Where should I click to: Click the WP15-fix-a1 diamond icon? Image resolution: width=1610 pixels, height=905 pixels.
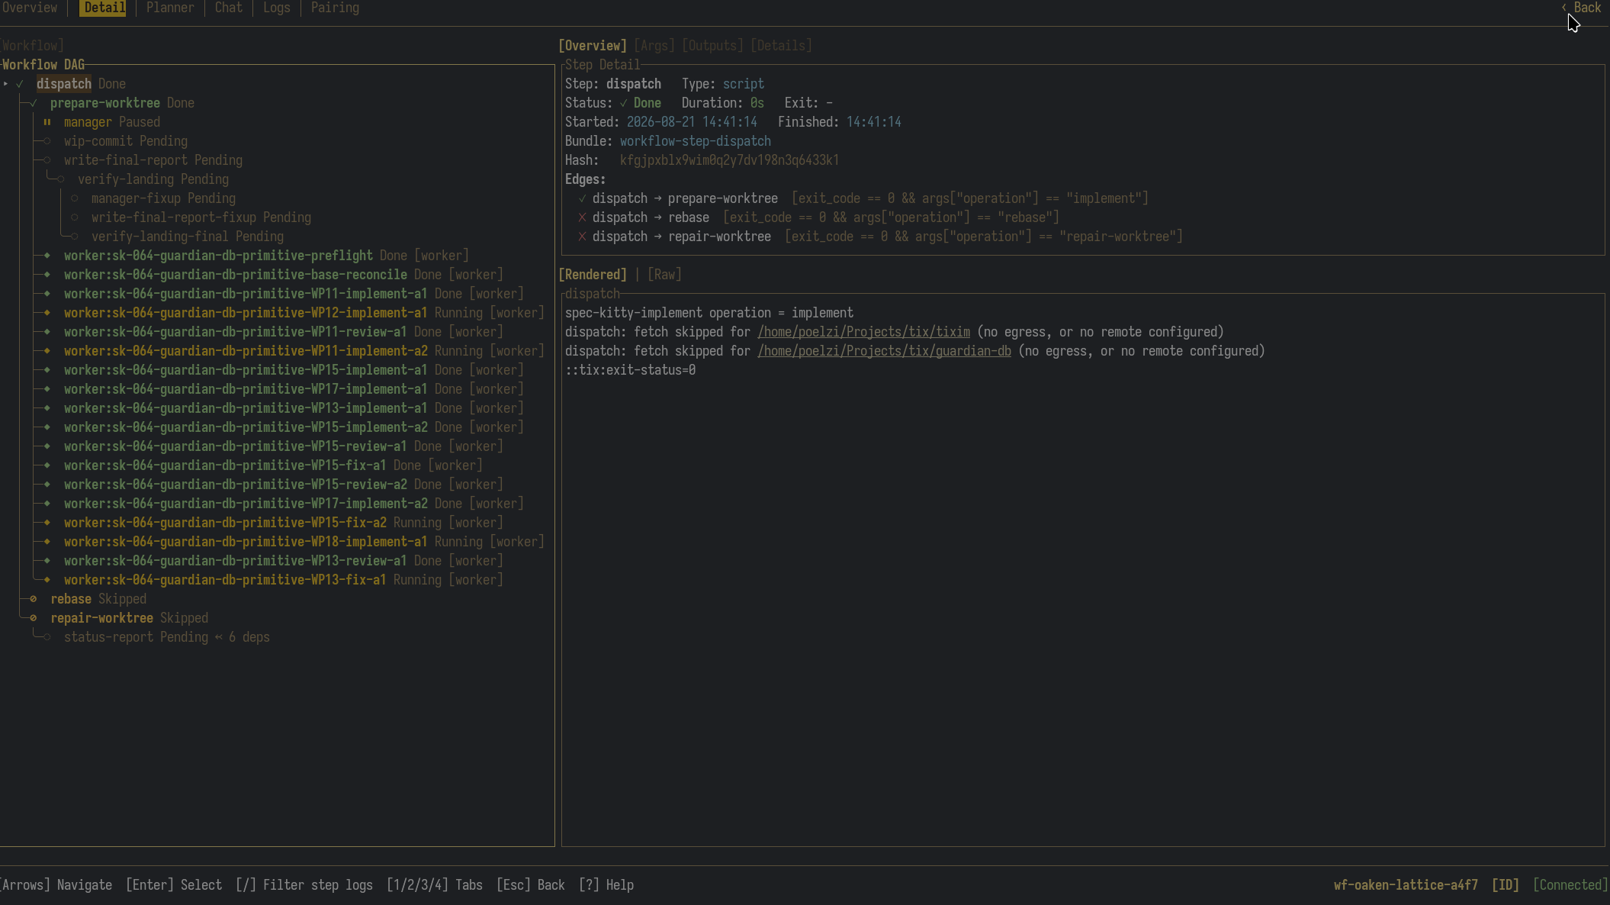pos(47,465)
